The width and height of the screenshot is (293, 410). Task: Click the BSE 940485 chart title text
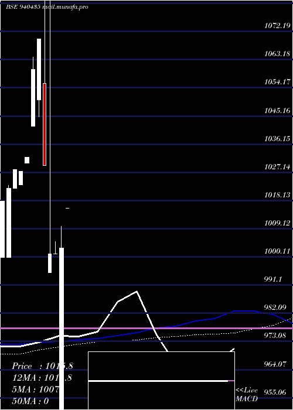point(47,7)
